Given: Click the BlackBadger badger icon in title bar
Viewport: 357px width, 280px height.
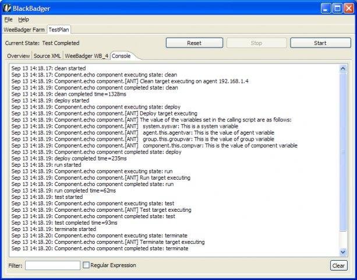Looking at the screenshot, I should pos(6,8).
